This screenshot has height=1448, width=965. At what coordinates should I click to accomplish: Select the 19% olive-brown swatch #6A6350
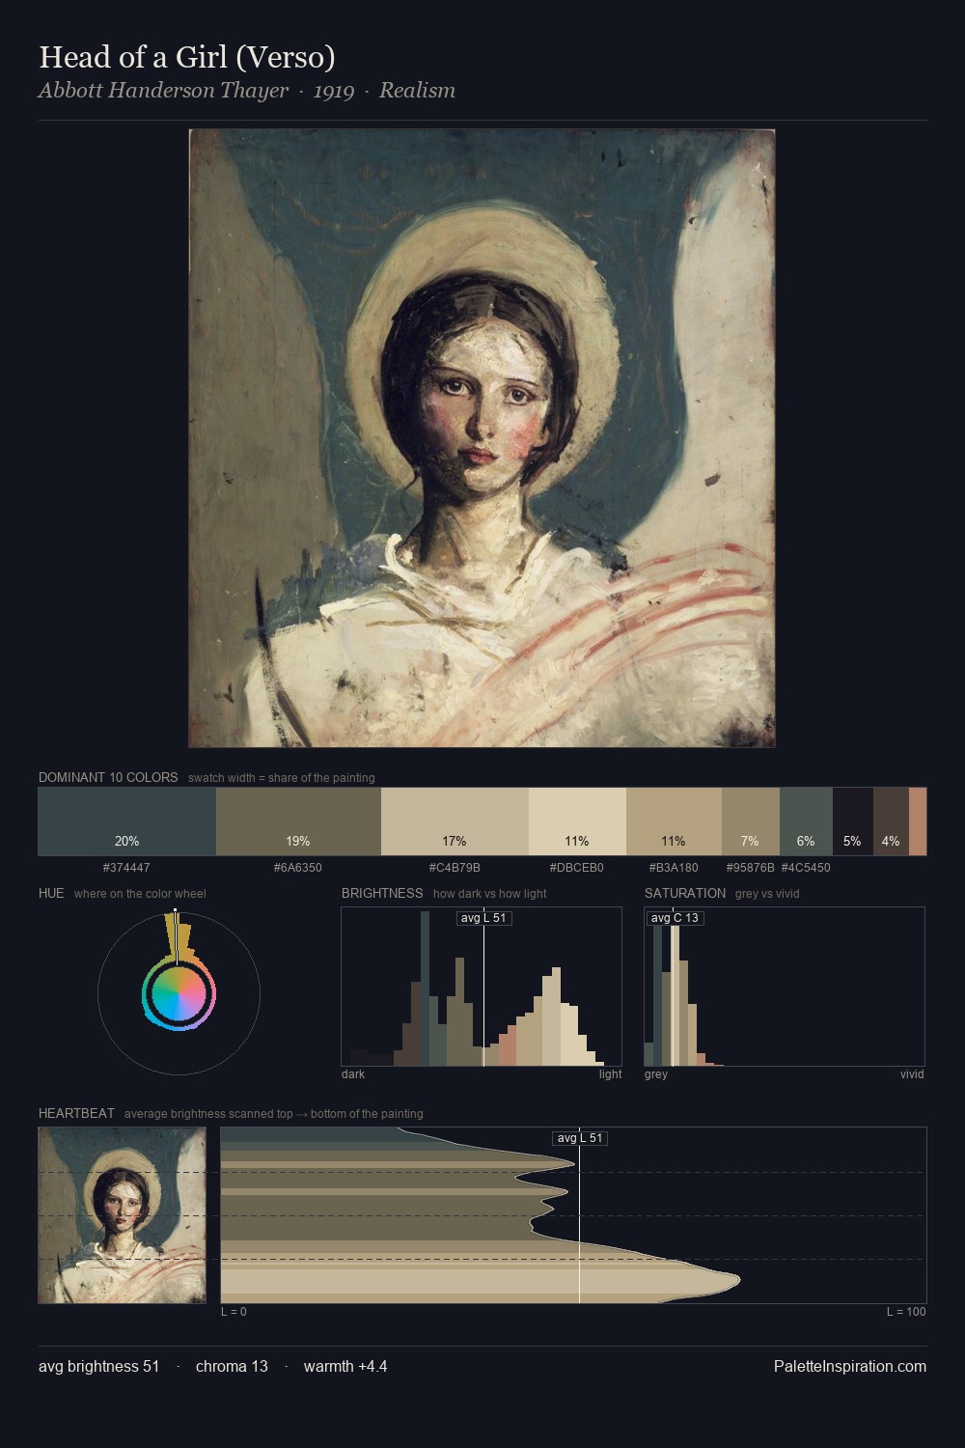[298, 821]
